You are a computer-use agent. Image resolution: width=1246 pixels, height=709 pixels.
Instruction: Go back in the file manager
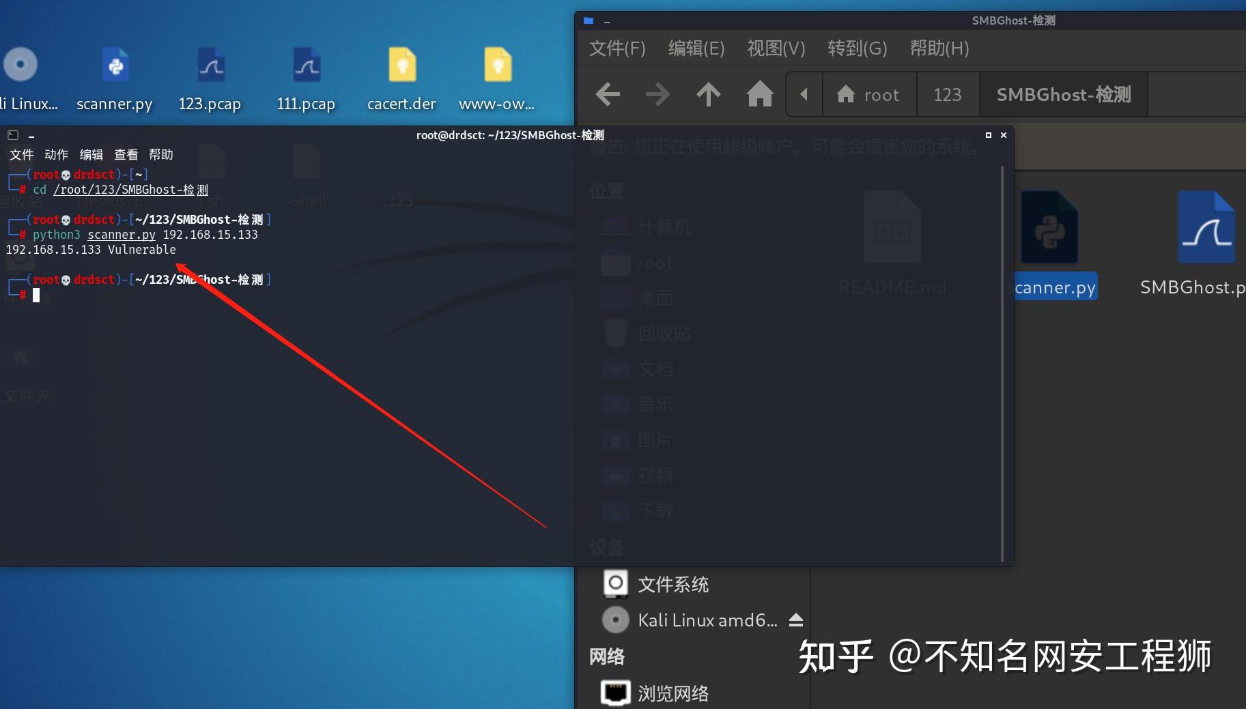608,94
